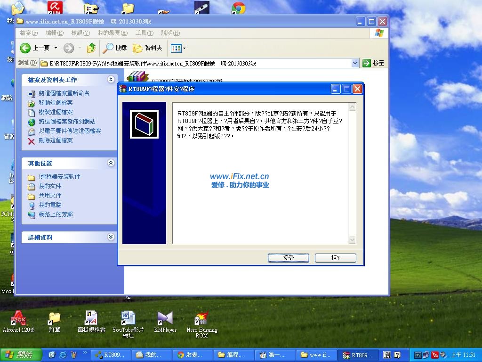482x362 pixels.
Task: Click the Up-one-level folder icon
Action: coord(91,48)
